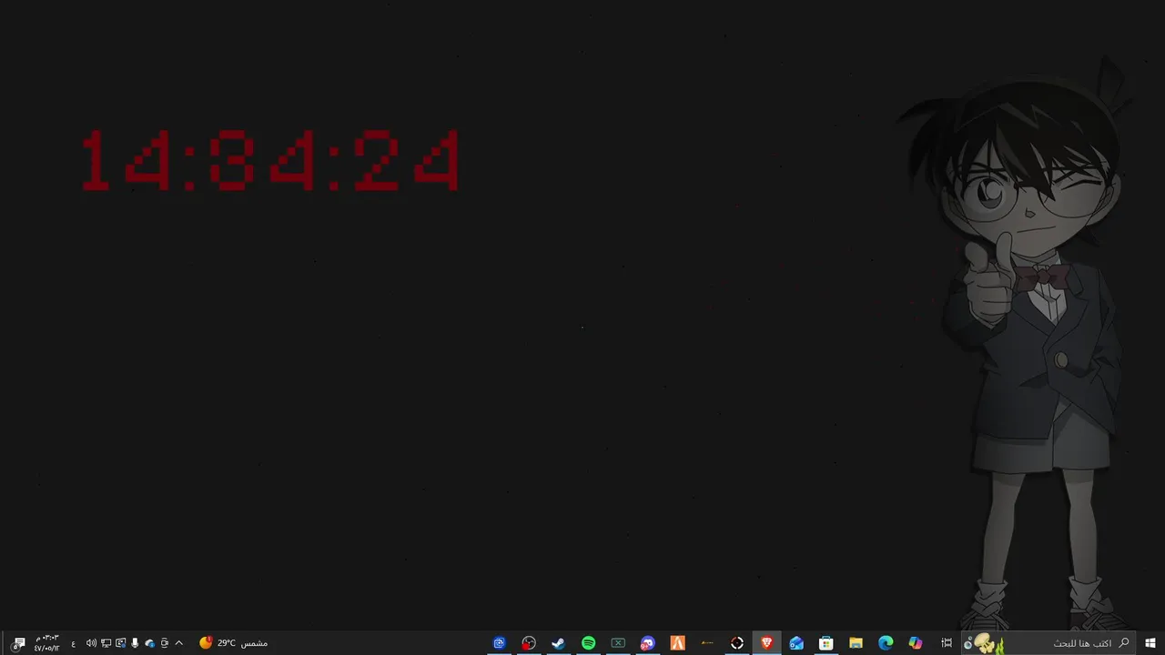Click the microphone tray icon

click(x=135, y=643)
